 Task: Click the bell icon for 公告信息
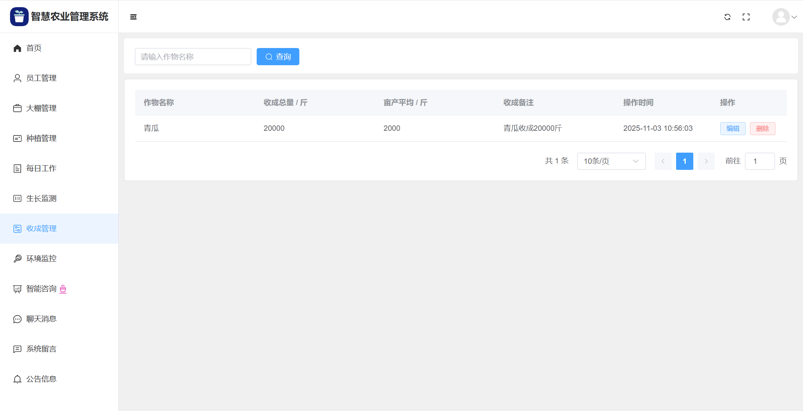(17, 379)
